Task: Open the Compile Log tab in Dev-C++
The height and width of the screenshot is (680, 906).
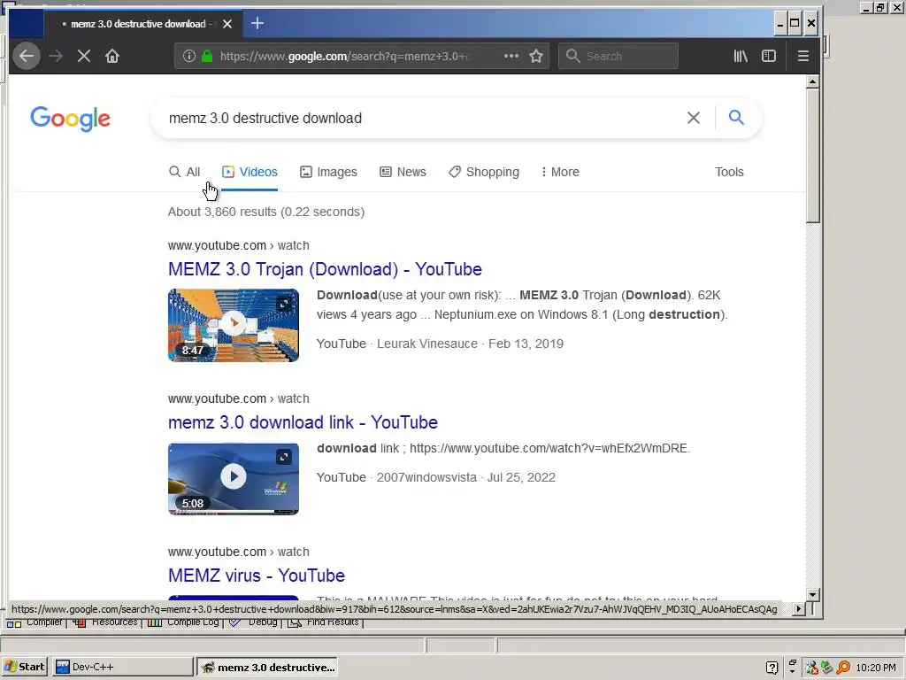Action: pyautogui.click(x=185, y=622)
